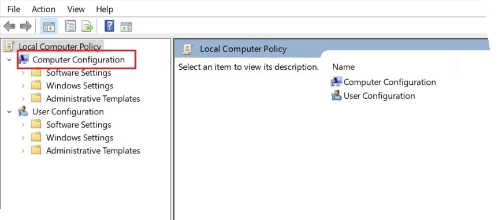Expand Windows Settings under Computer Configuration
The height and width of the screenshot is (220, 502).
pyautogui.click(x=23, y=86)
